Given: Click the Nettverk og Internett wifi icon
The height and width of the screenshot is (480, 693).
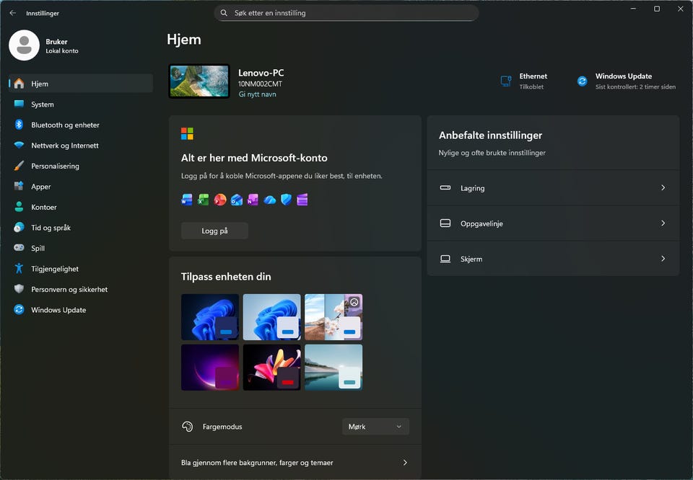Looking at the screenshot, I should pyautogui.click(x=19, y=145).
